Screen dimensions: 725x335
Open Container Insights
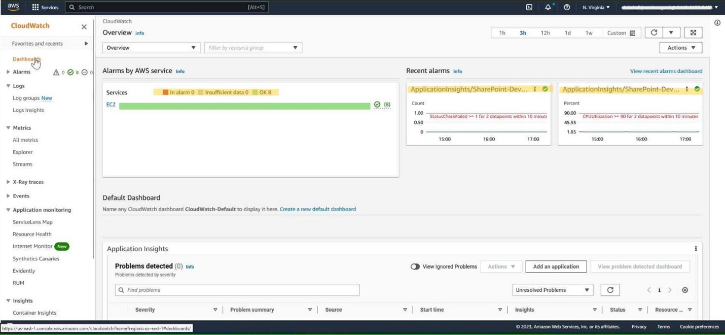[34, 313]
